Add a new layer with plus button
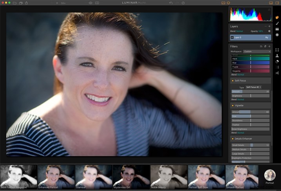The width and height of the screenshot is (281, 191). point(269,26)
